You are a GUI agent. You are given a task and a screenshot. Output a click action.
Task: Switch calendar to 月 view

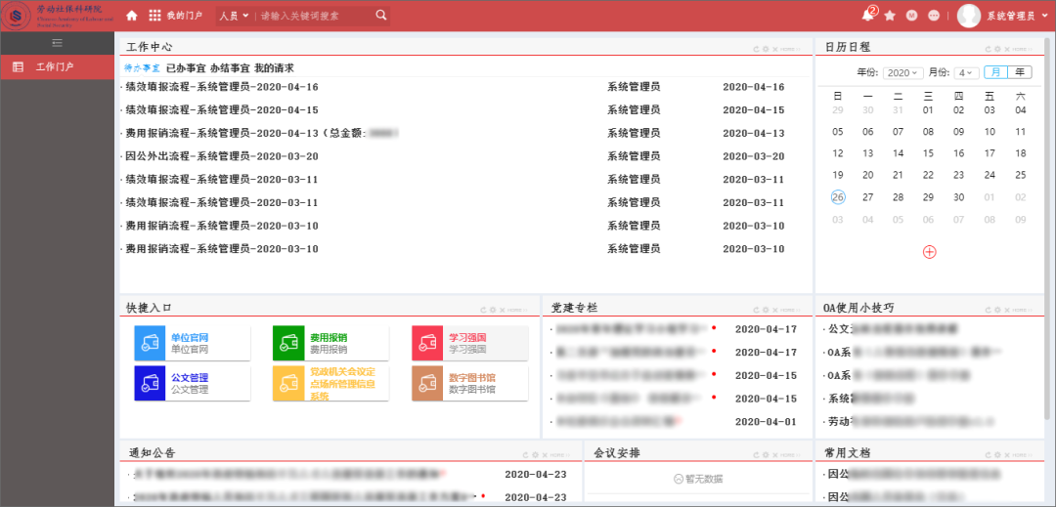point(995,72)
